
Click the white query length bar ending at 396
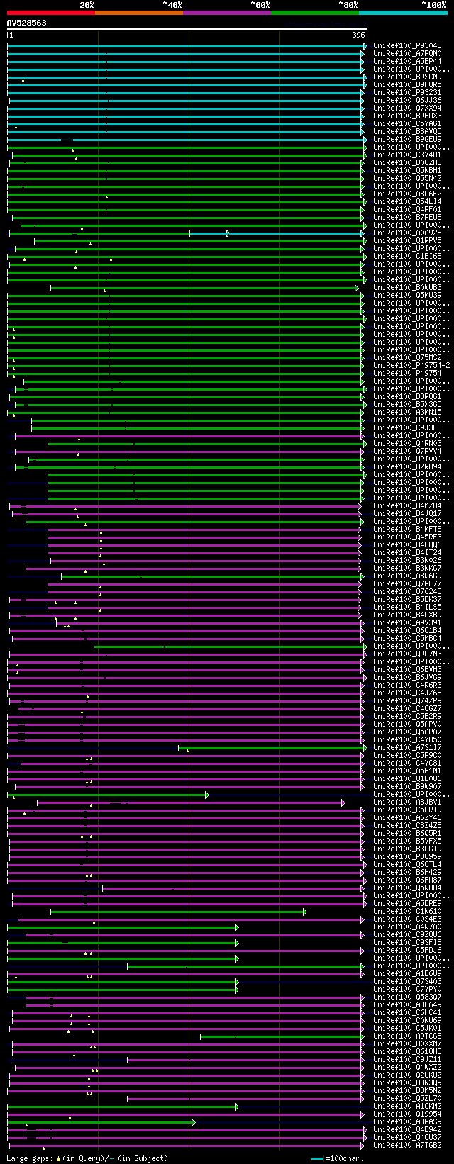click(187, 29)
